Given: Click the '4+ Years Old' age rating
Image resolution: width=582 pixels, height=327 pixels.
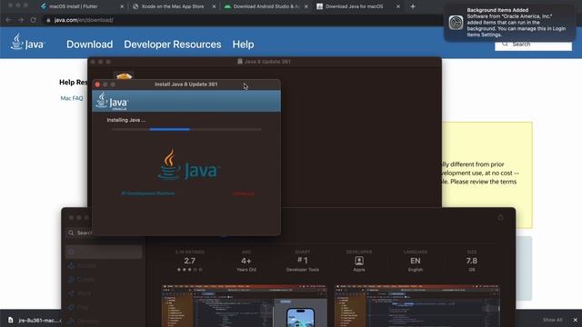Looking at the screenshot, I should coord(246,261).
